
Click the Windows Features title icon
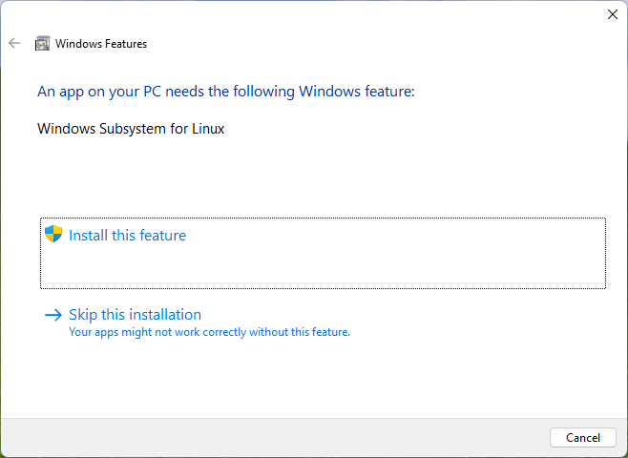pos(42,43)
